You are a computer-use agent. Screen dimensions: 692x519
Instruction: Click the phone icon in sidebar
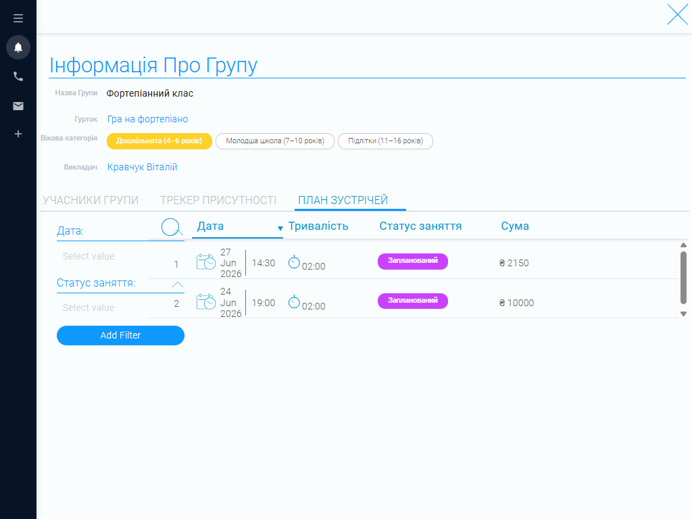18,76
